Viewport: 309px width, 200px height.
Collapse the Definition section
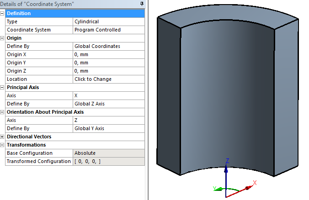[x=2, y=13]
